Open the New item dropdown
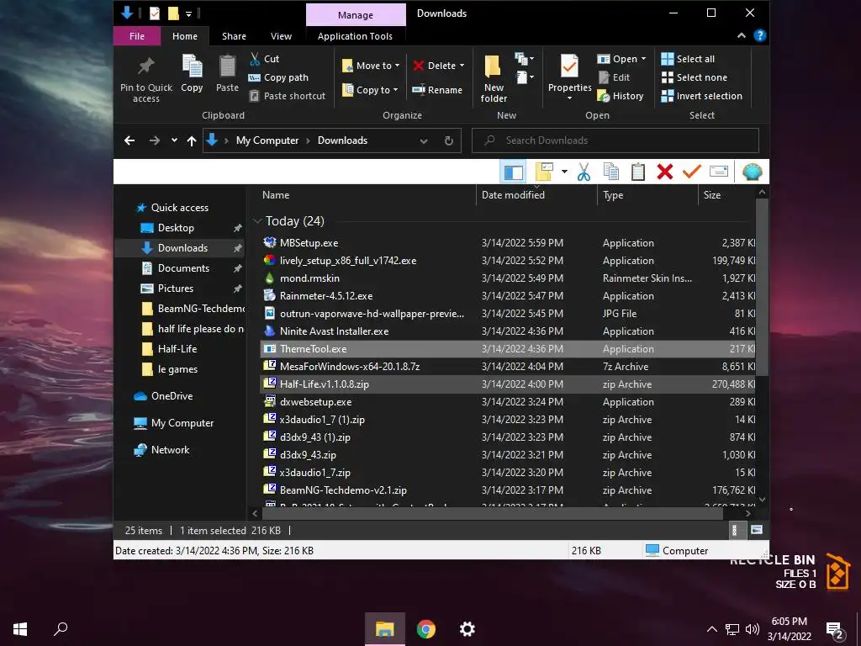Image resolution: width=861 pixels, height=646 pixels. (x=525, y=58)
